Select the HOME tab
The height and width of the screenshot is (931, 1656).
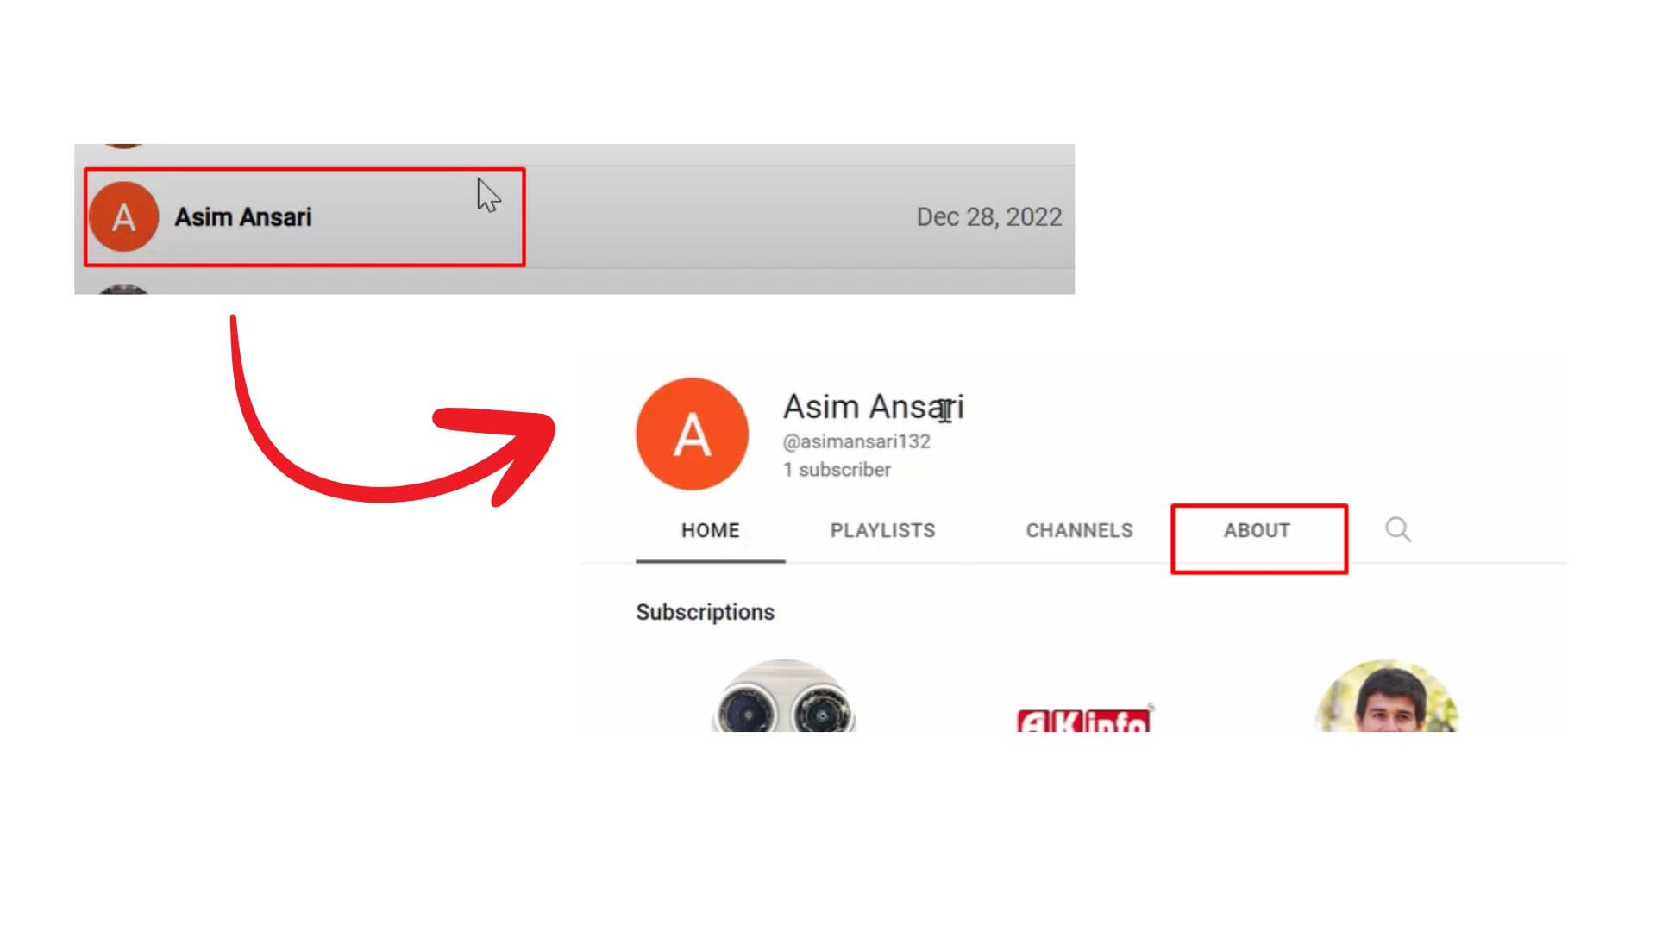[710, 530]
